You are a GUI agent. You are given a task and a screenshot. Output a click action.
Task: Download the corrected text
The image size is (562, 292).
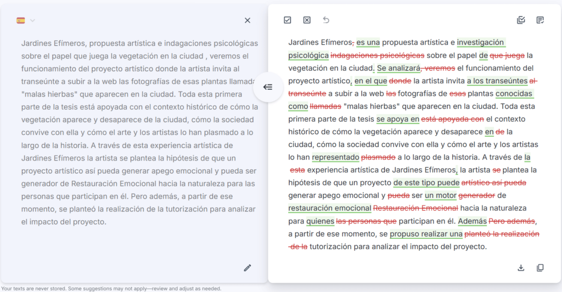click(521, 267)
